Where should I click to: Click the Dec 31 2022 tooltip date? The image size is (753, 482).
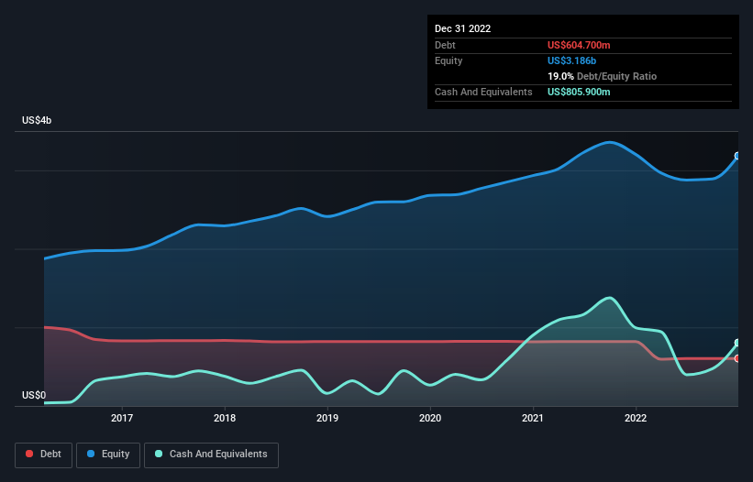(463, 28)
